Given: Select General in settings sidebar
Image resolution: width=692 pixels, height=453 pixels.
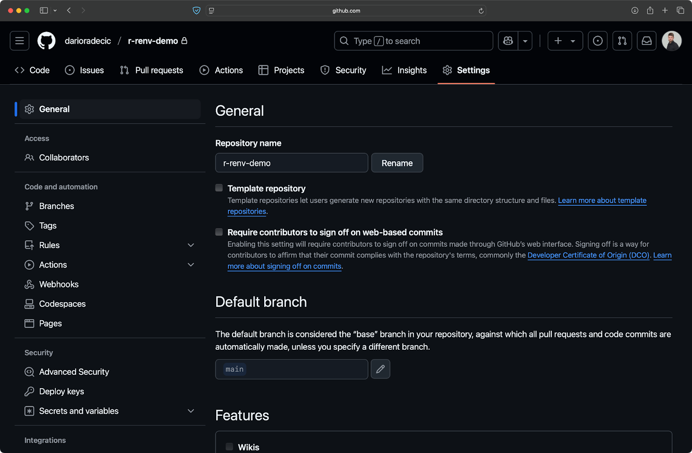Looking at the screenshot, I should [110, 109].
